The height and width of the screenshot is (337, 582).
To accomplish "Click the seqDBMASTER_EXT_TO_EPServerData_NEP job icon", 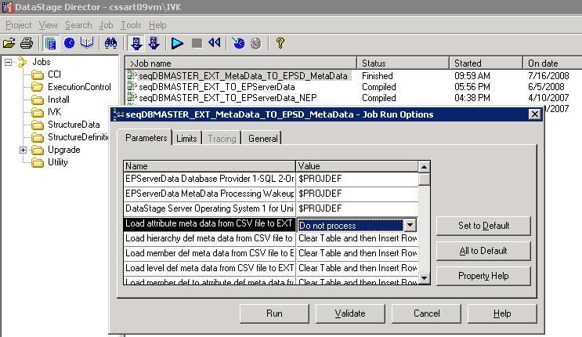I will point(132,97).
